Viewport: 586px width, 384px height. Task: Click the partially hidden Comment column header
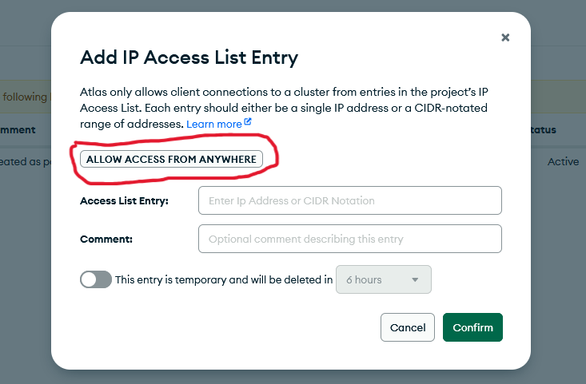pos(19,129)
